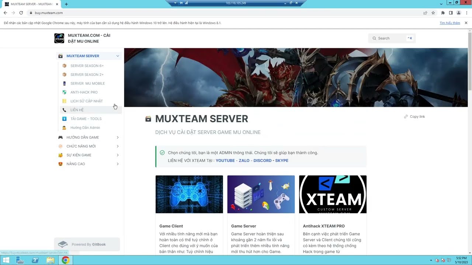The image size is (472, 265).
Task: Click the Tìm hiểu thêm link
Action: pyautogui.click(x=450, y=23)
